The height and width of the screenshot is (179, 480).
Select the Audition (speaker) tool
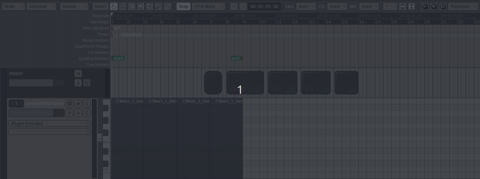point(140,6)
